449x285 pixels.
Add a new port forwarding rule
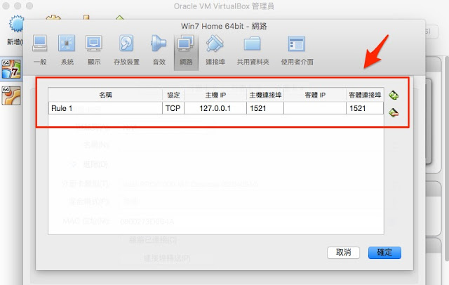point(394,95)
